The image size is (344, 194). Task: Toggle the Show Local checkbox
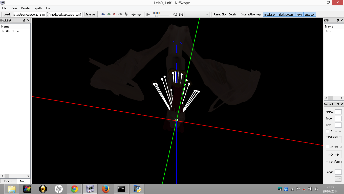[x=328, y=131]
